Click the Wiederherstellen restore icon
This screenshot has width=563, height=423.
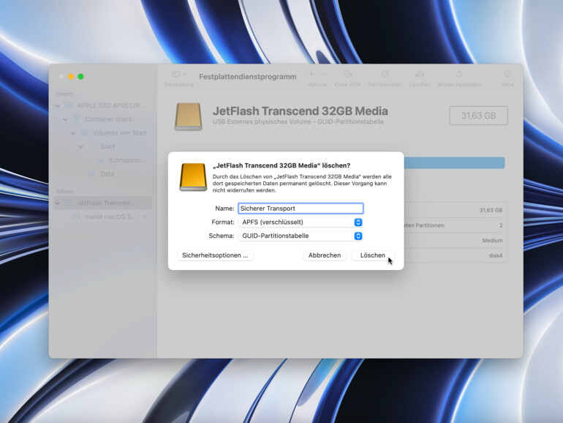pyautogui.click(x=459, y=74)
